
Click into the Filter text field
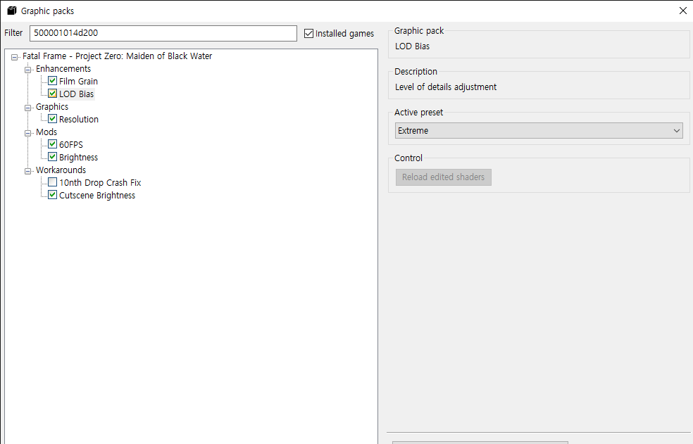[x=163, y=33]
